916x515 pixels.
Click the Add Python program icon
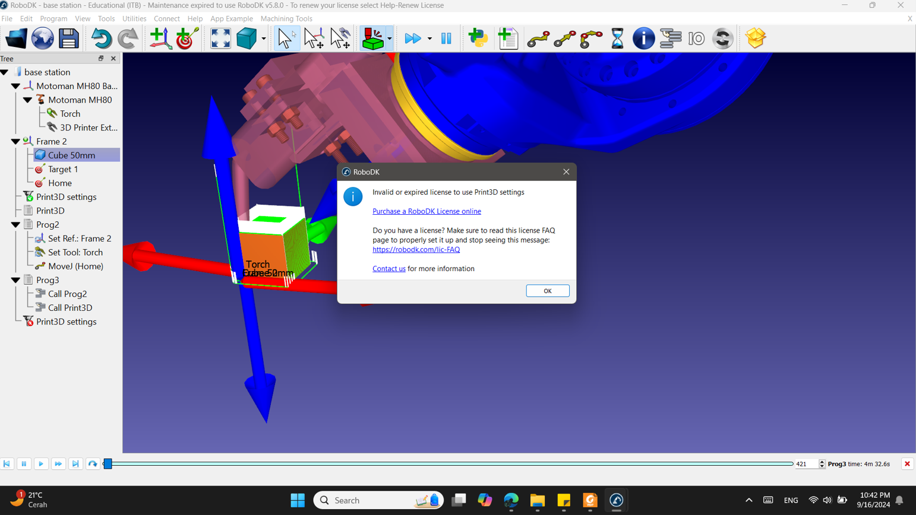click(478, 39)
